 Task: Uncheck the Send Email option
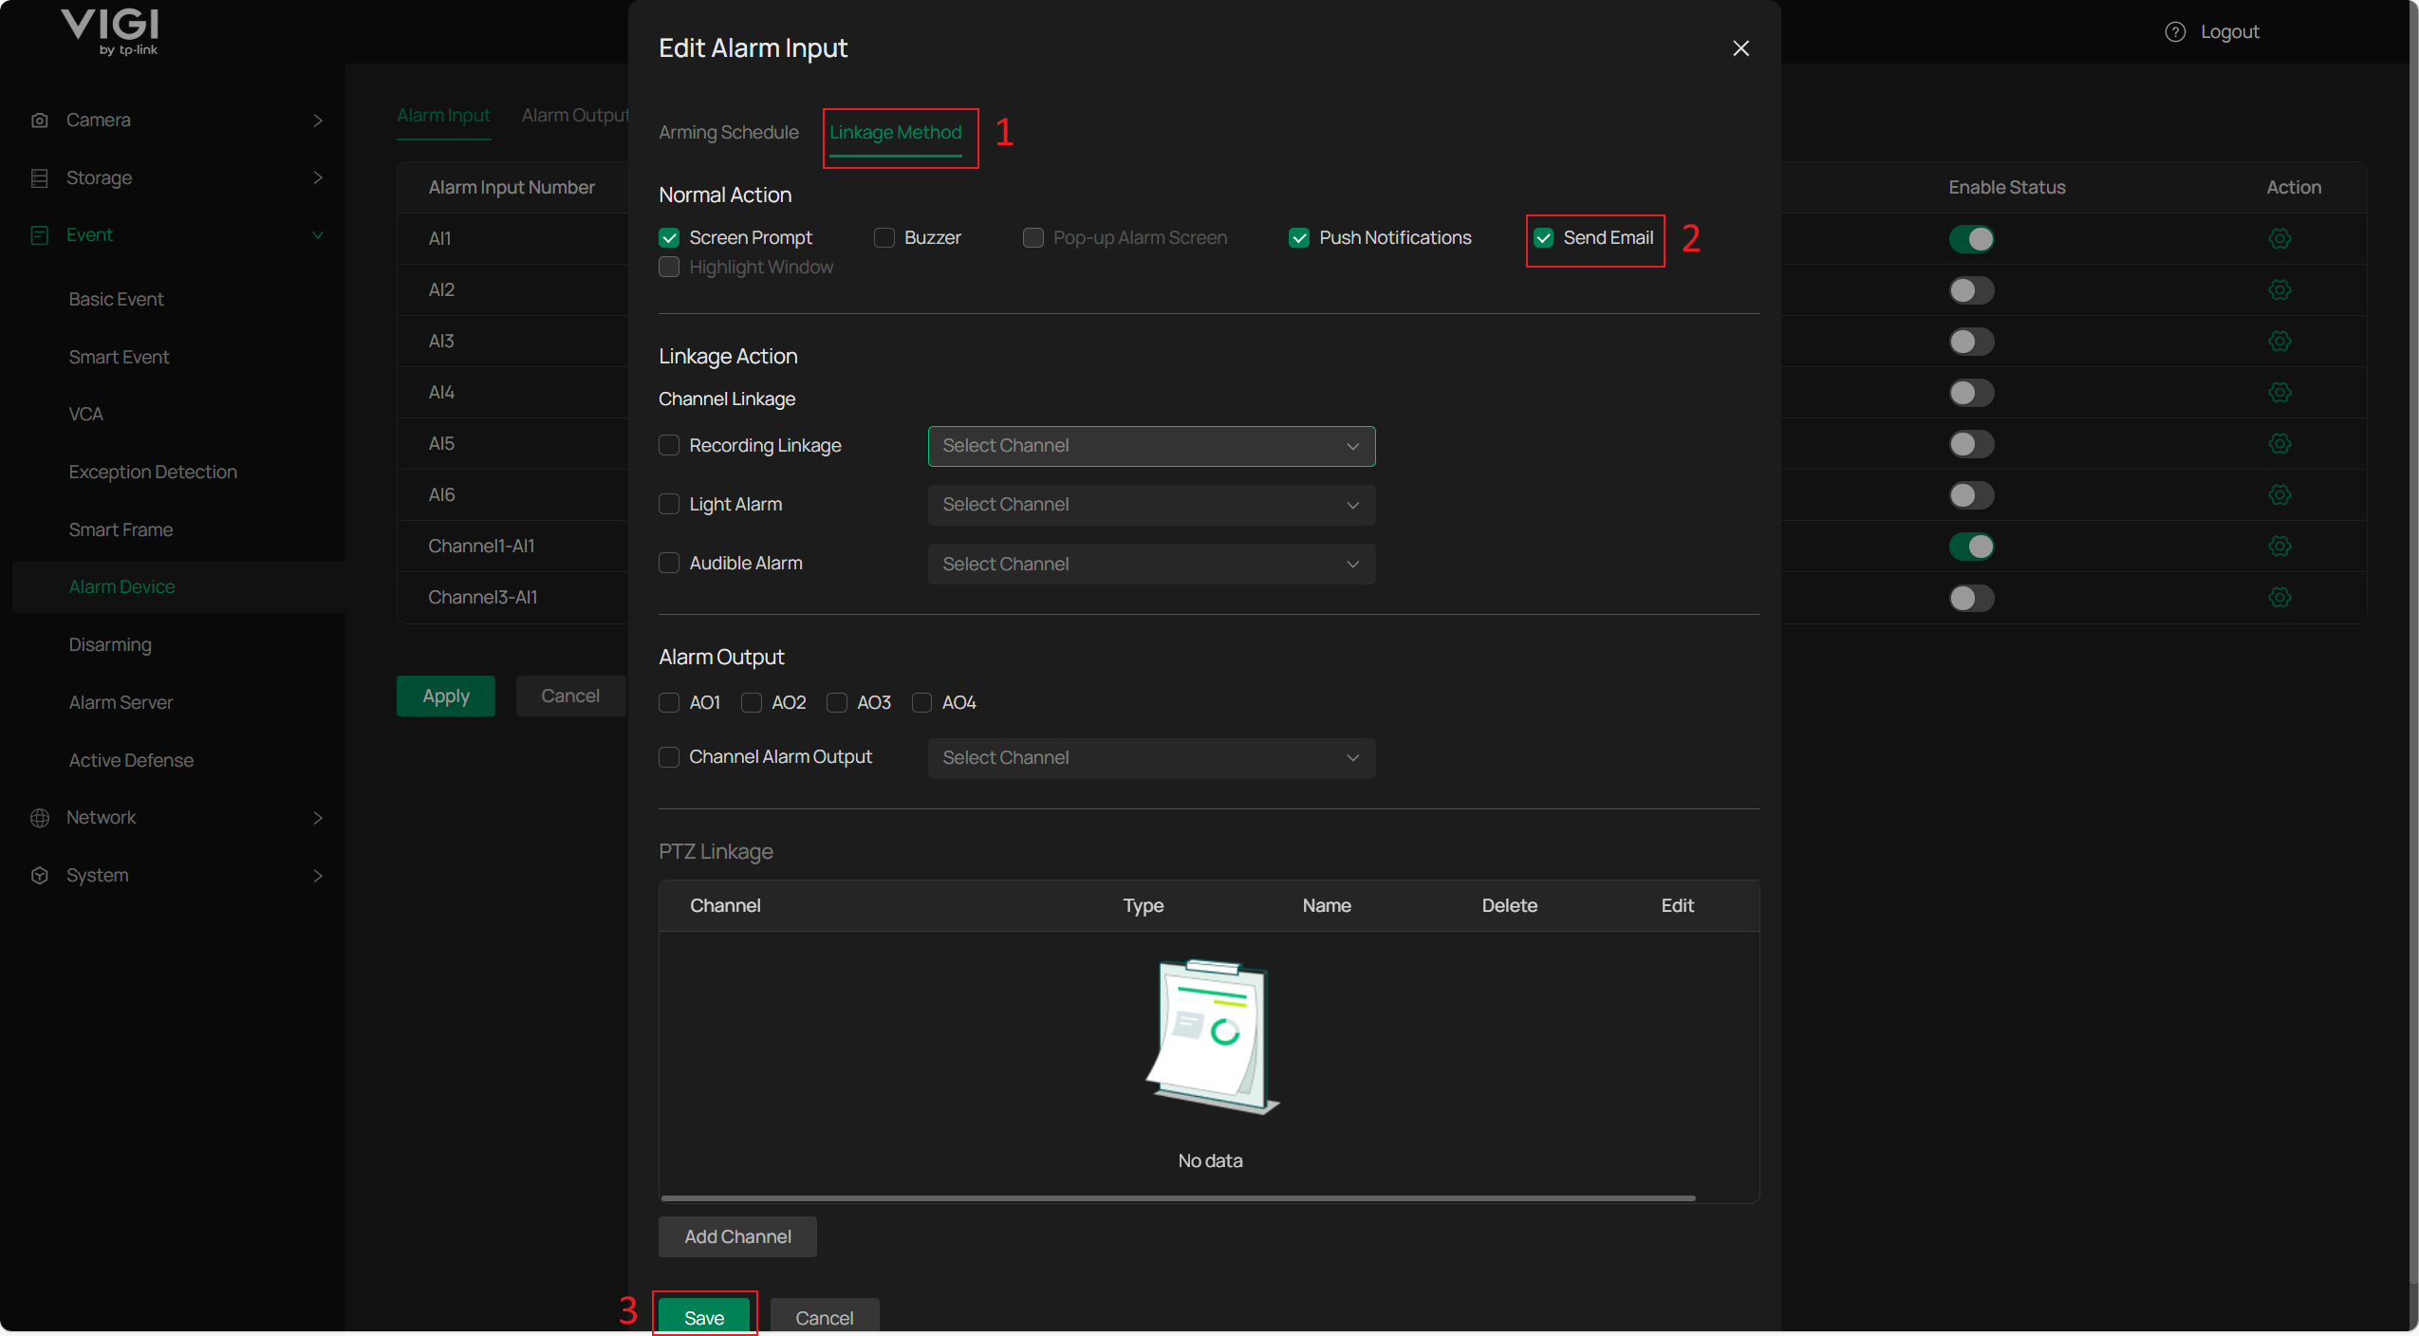click(1541, 237)
